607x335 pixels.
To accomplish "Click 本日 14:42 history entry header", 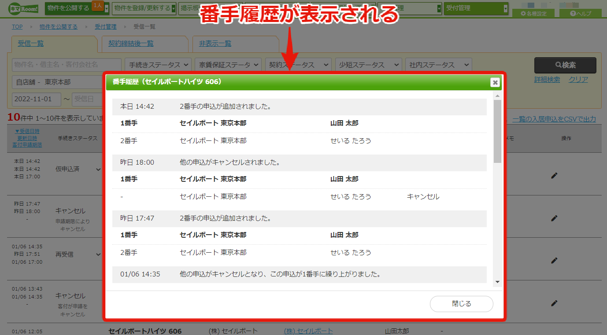I will 300,107.
